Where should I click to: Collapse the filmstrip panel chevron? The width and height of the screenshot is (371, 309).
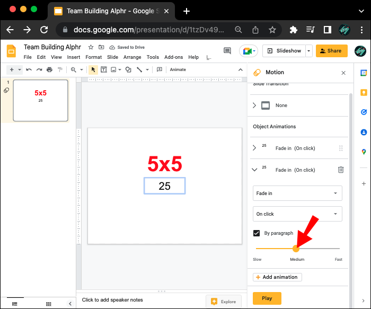tap(70, 304)
